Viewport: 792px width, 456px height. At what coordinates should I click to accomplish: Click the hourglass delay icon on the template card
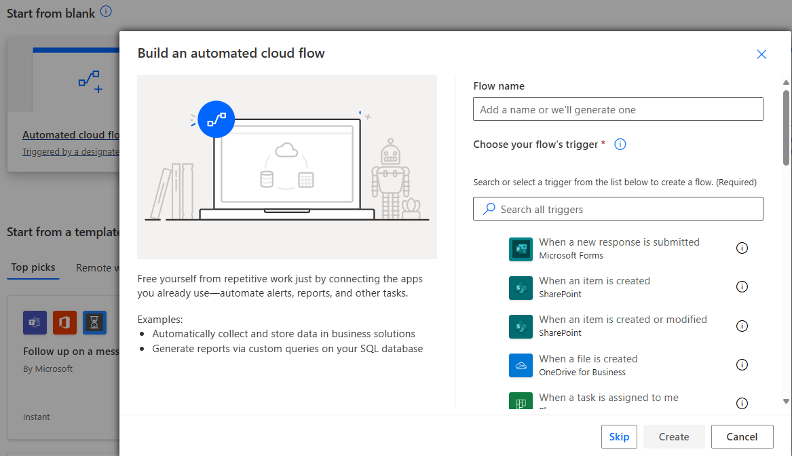(94, 322)
